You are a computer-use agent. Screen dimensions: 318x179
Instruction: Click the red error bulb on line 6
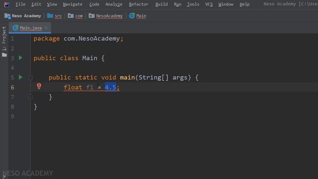click(39, 86)
